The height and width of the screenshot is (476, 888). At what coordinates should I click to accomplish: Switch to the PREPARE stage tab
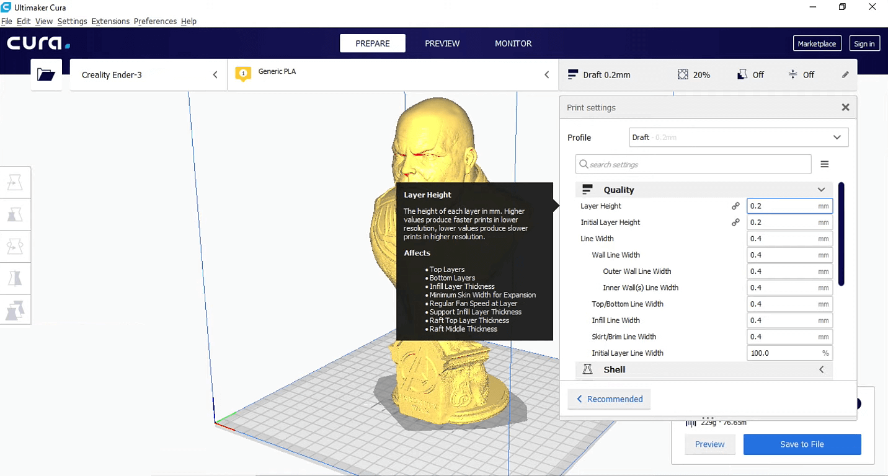click(x=373, y=43)
